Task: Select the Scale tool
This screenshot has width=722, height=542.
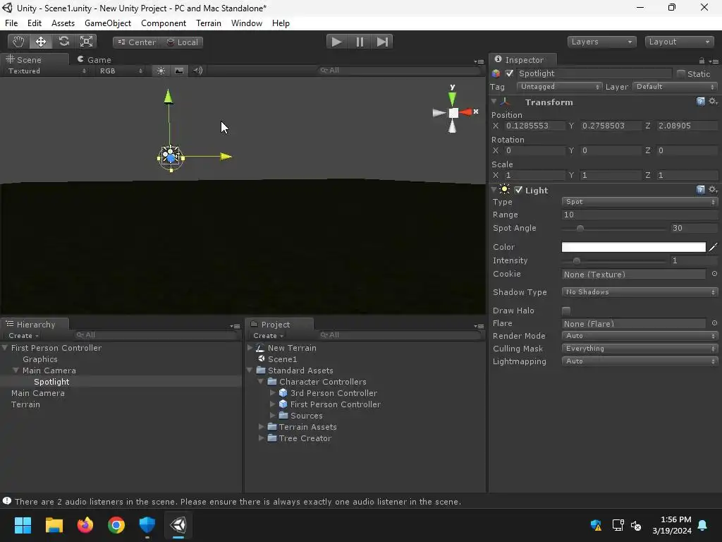Action: 86,42
